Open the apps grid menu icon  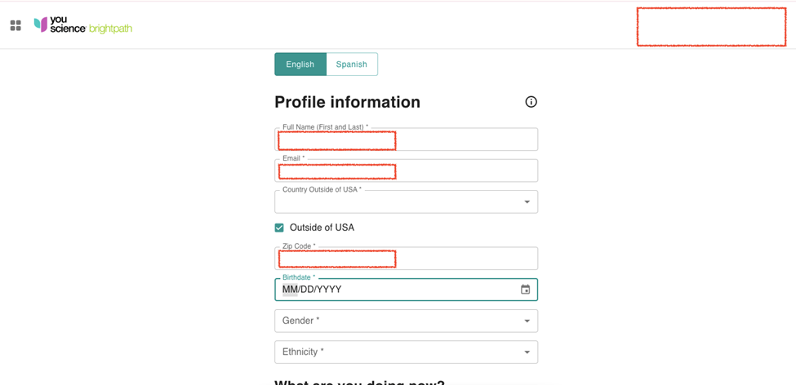point(16,25)
